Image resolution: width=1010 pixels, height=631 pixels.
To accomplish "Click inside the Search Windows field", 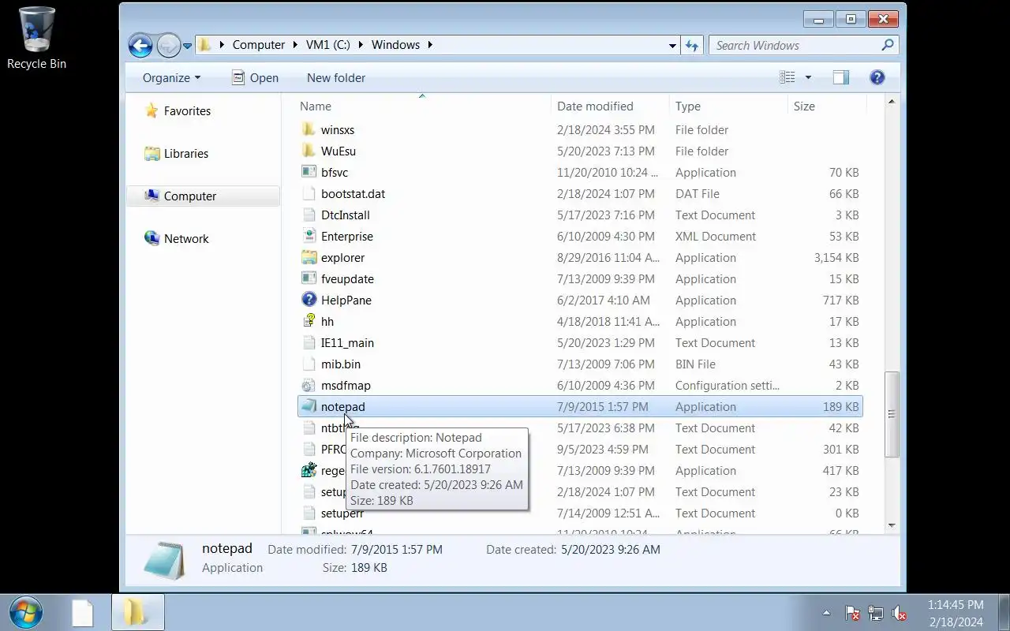I will [795, 45].
